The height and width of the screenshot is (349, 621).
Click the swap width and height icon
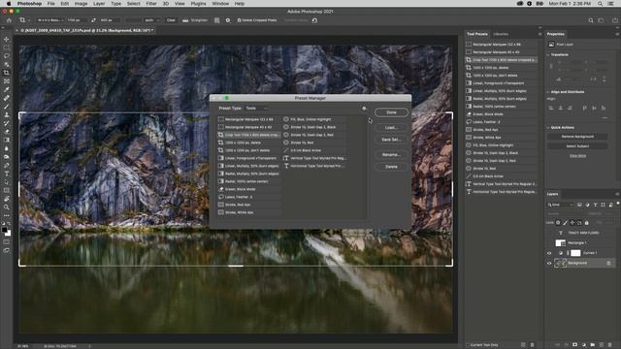click(x=93, y=20)
